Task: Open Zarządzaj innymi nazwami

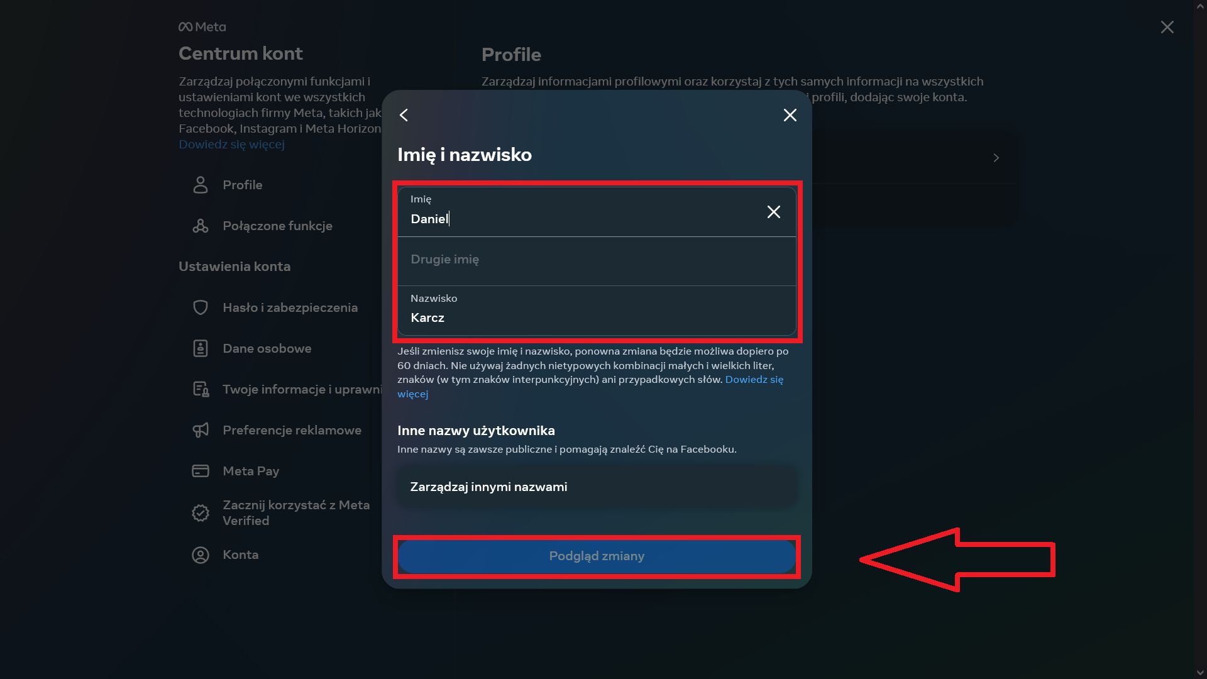Action: [596, 487]
